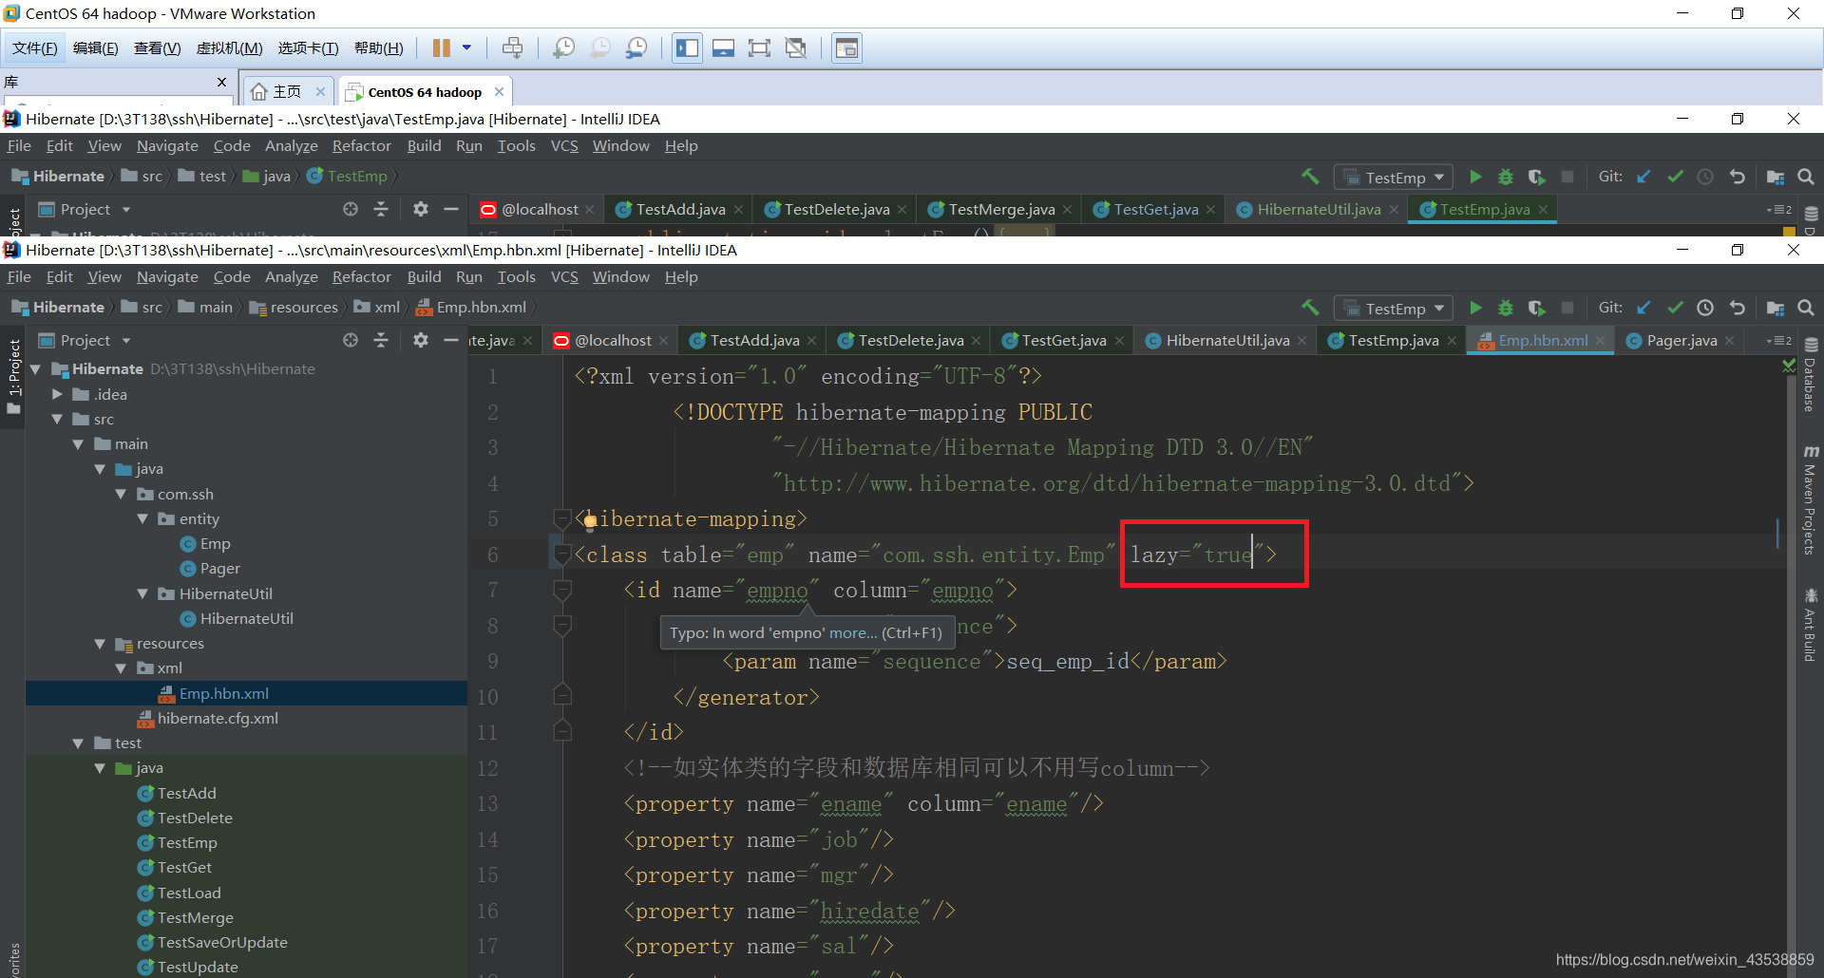
Task: Select TestLoad class in project tree
Action: (189, 893)
